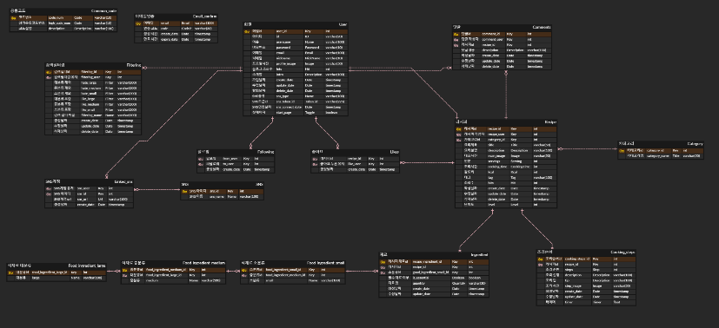Click the primary key icon beside code_num
719x328 pixels.
point(13,18)
